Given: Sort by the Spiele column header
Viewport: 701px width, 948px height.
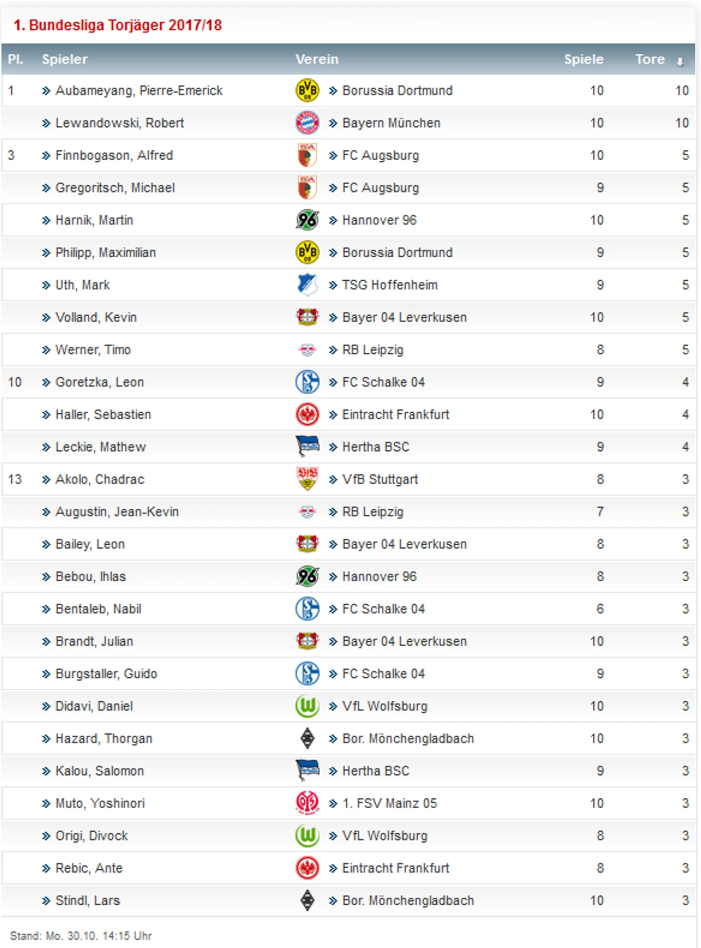Looking at the screenshot, I should point(583,59).
